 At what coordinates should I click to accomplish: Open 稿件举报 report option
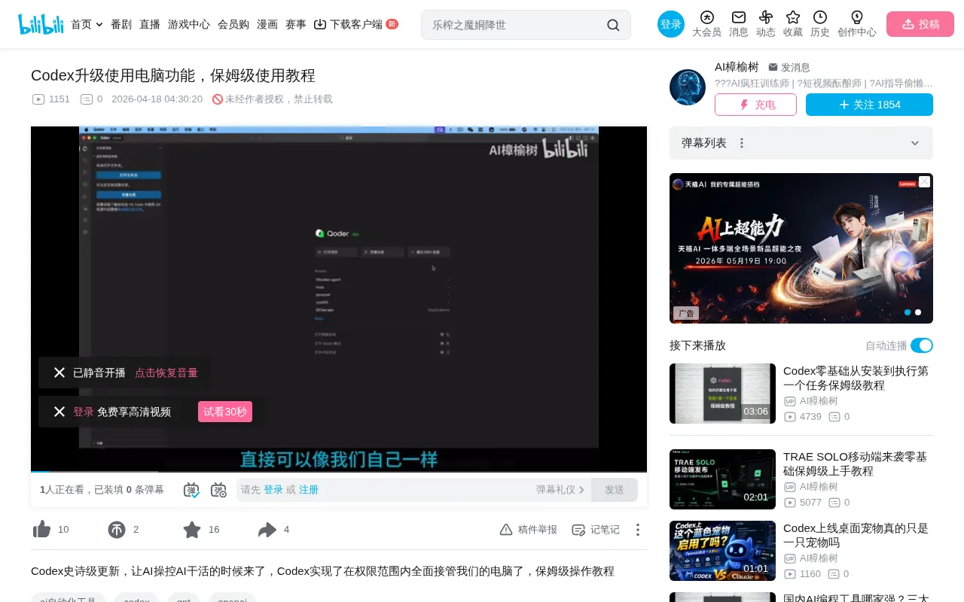529,530
